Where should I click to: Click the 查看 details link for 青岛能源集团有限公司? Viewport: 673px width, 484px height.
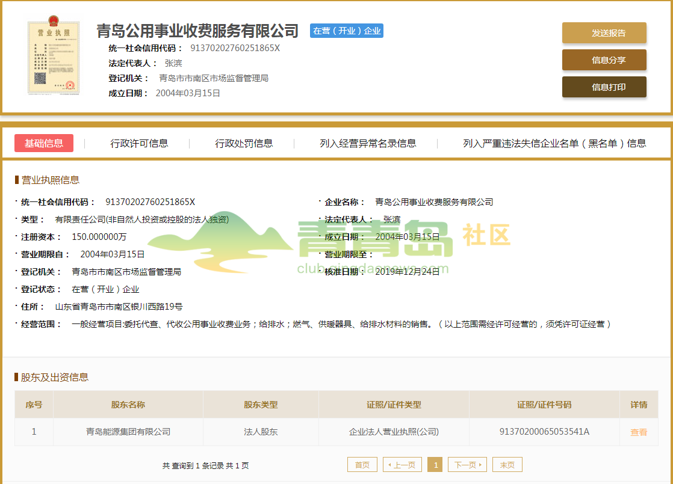[638, 432]
